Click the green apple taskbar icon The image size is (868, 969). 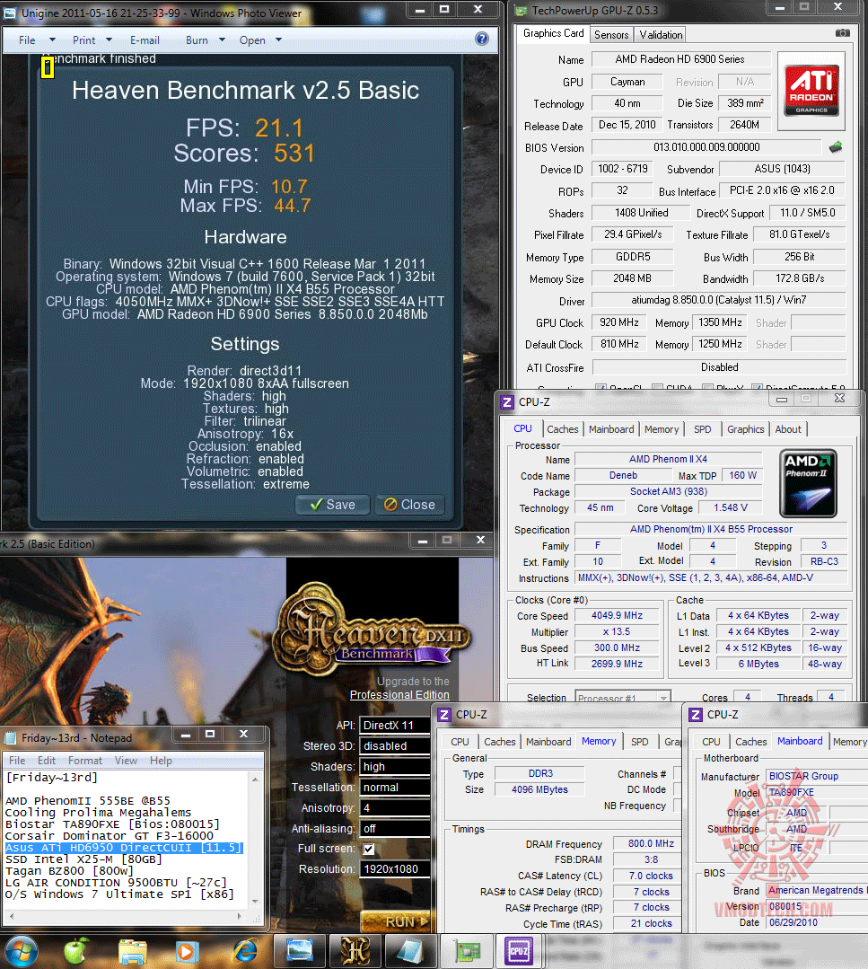[x=76, y=950]
